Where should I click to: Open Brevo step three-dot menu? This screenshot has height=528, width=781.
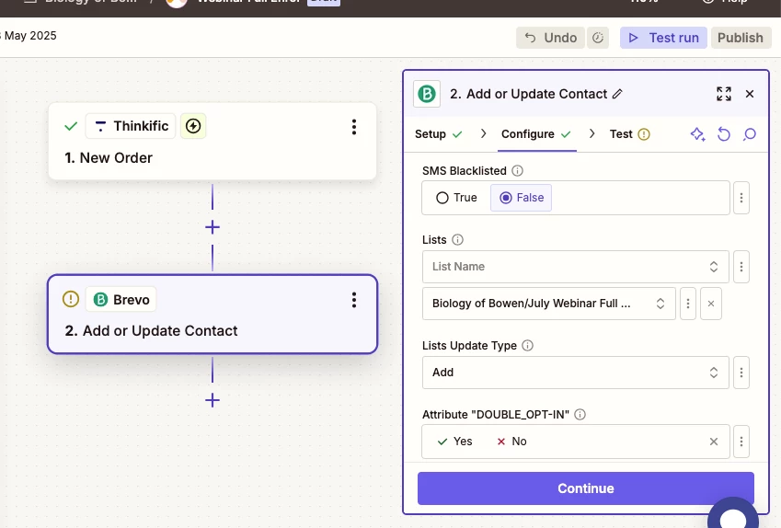click(354, 300)
